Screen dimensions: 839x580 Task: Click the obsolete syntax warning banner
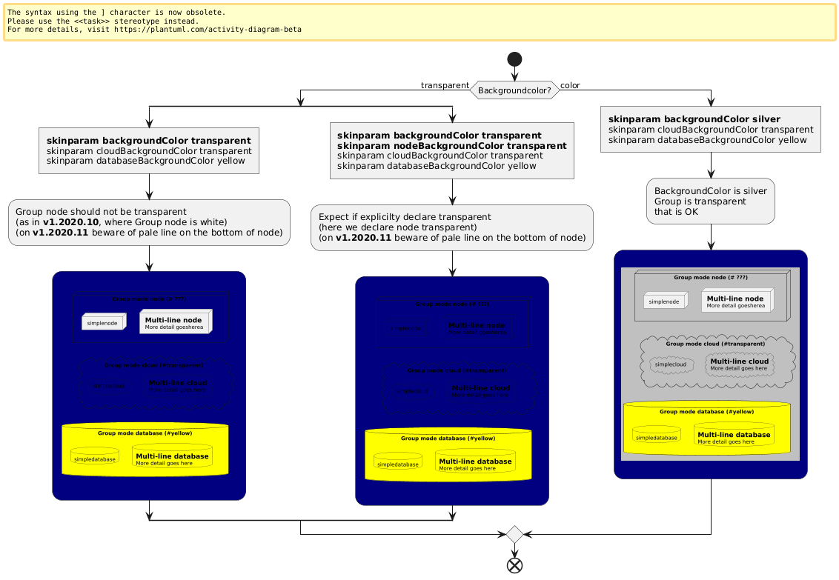(419, 21)
